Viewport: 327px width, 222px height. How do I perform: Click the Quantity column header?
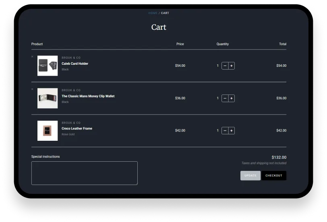(x=223, y=44)
